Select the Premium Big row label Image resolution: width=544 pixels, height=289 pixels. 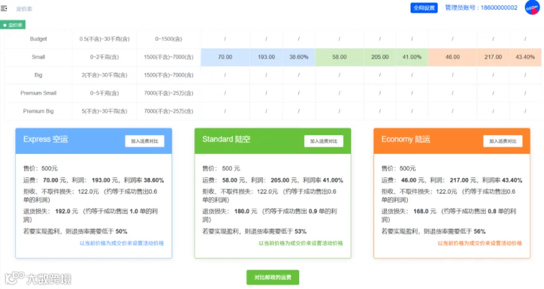[39, 111]
